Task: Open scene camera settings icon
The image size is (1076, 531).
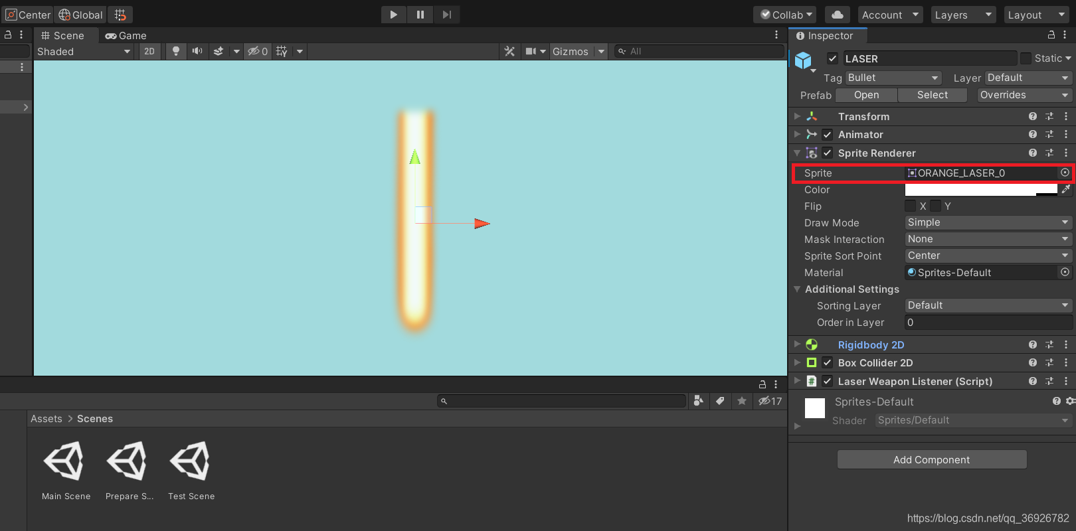Action: point(531,51)
